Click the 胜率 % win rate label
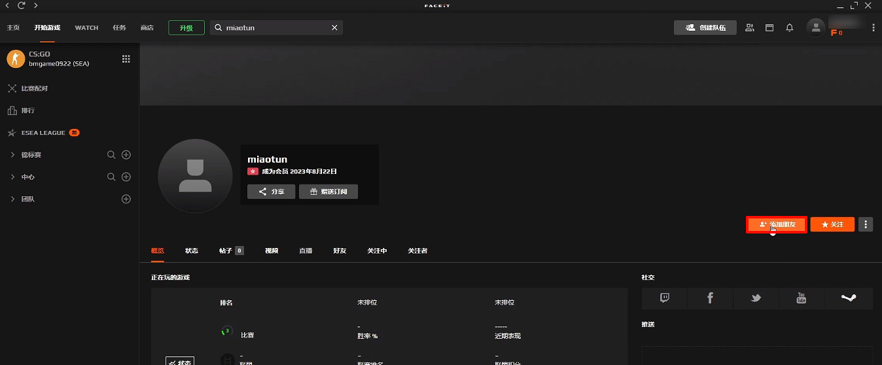 (368, 336)
